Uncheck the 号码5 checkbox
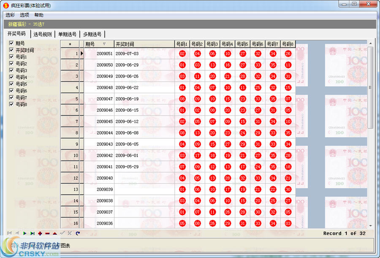The height and width of the screenshot is (258, 380). (x=11, y=84)
